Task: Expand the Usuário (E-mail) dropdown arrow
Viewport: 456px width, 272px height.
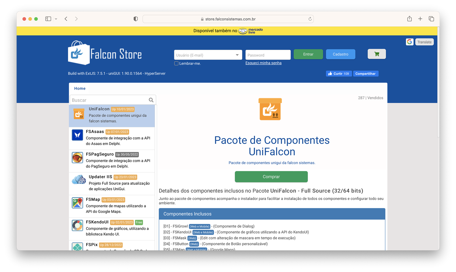Action: pos(237,55)
